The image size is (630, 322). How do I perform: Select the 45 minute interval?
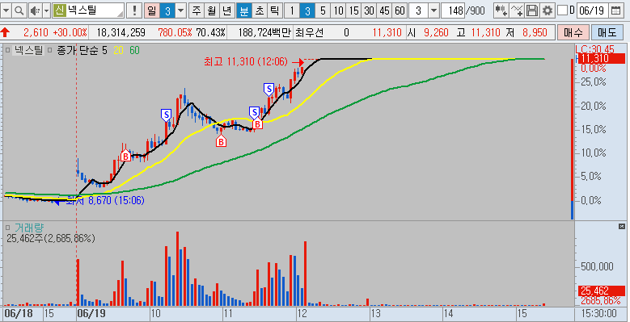point(384,10)
